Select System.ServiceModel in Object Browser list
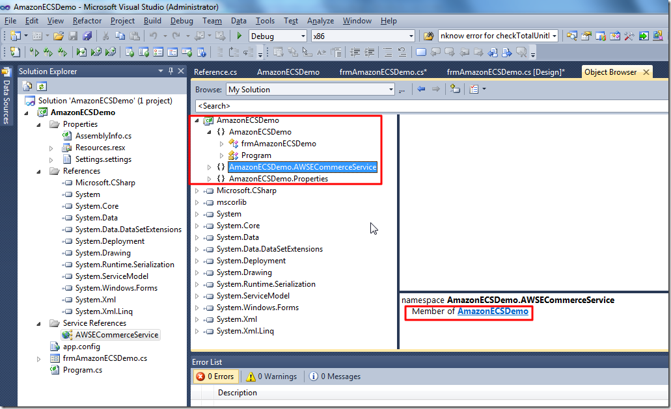This screenshot has height=409, width=671. coord(253,296)
